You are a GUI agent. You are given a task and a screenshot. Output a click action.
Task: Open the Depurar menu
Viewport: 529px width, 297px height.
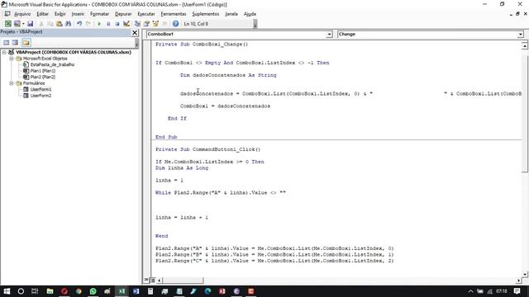tap(123, 14)
